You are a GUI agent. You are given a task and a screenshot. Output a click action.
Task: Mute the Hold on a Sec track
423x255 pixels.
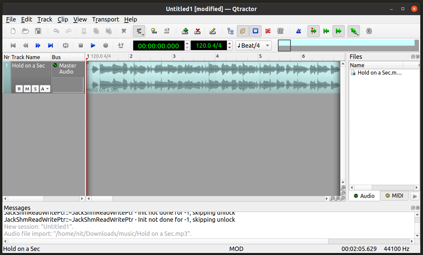(x=27, y=89)
